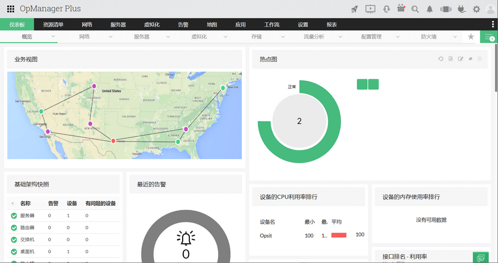Viewport: 498px width, 263px height.
Task: Open the alarm bell notifications icon
Action: point(430,9)
